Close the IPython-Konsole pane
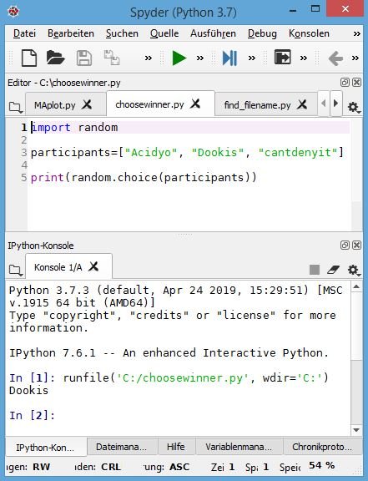368x481 pixels. pos(356,245)
